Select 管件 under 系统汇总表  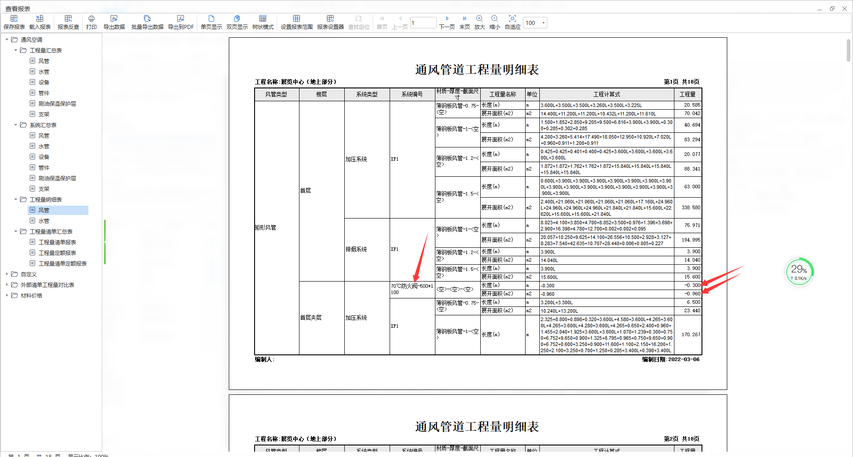click(x=44, y=167)
